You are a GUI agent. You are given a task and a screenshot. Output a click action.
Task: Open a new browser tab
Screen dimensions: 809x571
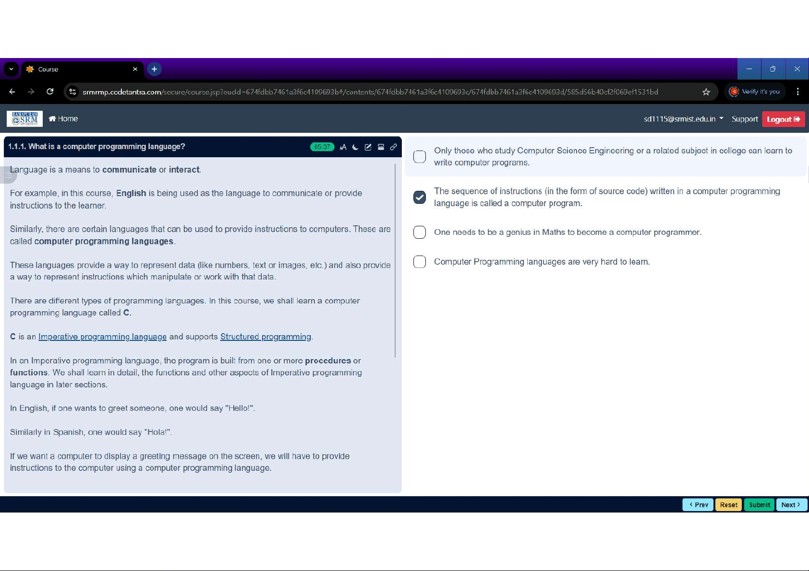pos(154,69)
